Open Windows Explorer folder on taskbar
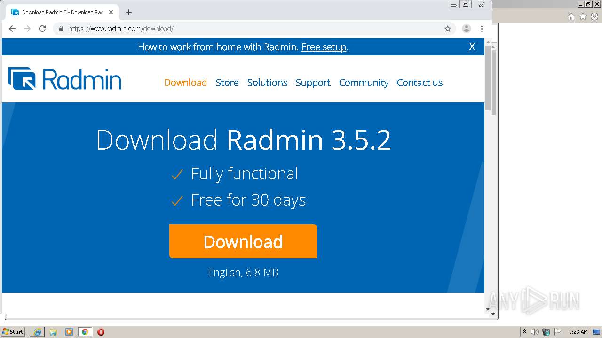The height and width of the screenshot is (338, 602). coord(53,332)
